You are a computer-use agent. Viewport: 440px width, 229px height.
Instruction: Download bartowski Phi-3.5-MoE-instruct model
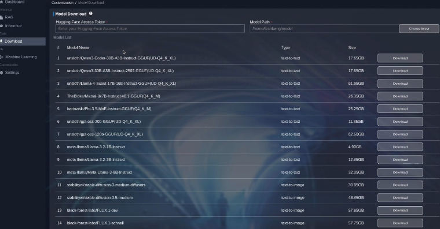point(400,109)
